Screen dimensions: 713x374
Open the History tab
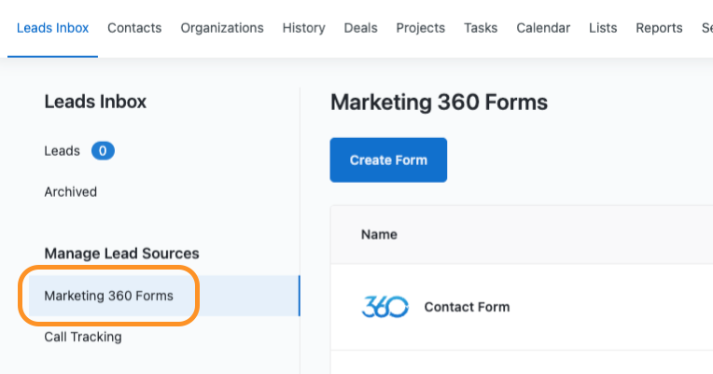[303, 28]
